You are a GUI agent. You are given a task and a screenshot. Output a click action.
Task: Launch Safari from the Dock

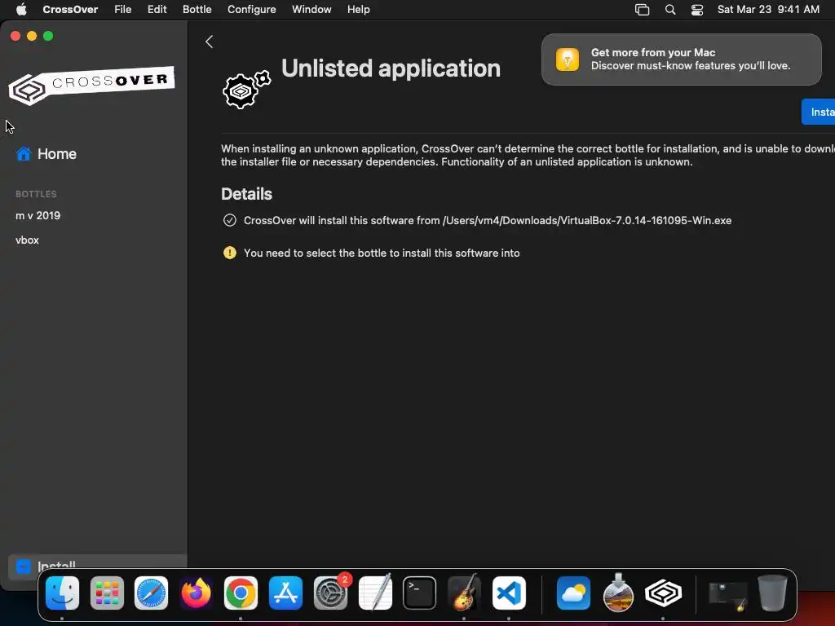pos(151,593)
